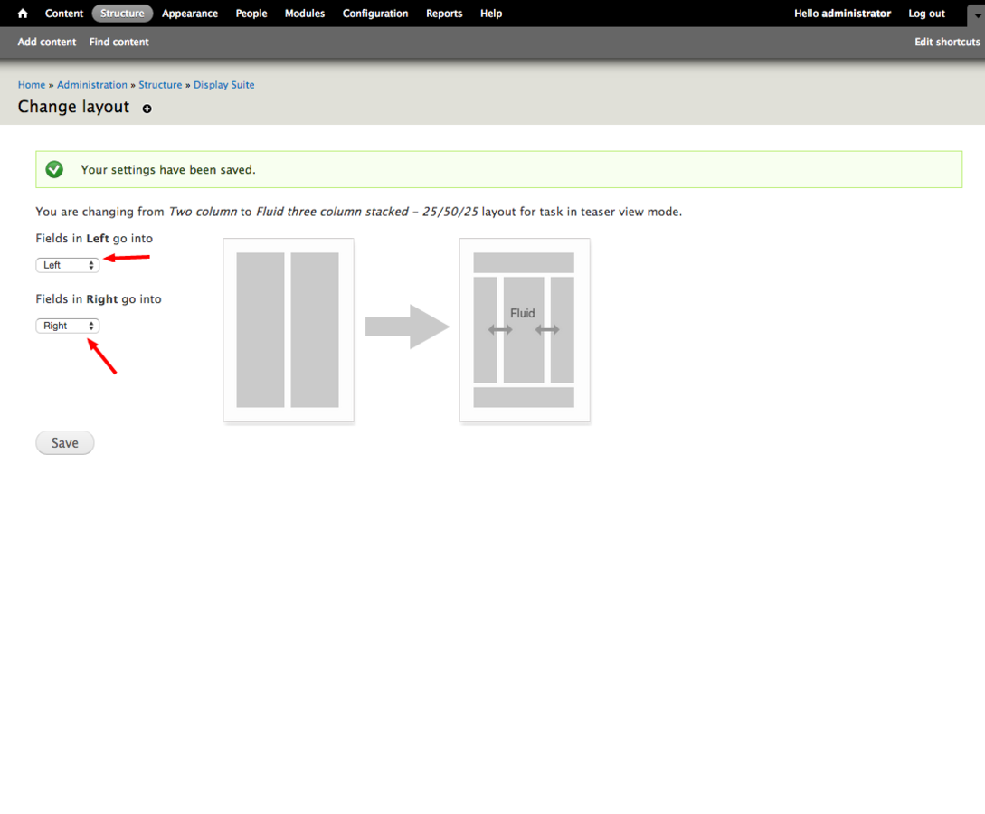The height and width of the screenshot is (814, 985).
Task: Log out of the site
Action: [926, 14]
